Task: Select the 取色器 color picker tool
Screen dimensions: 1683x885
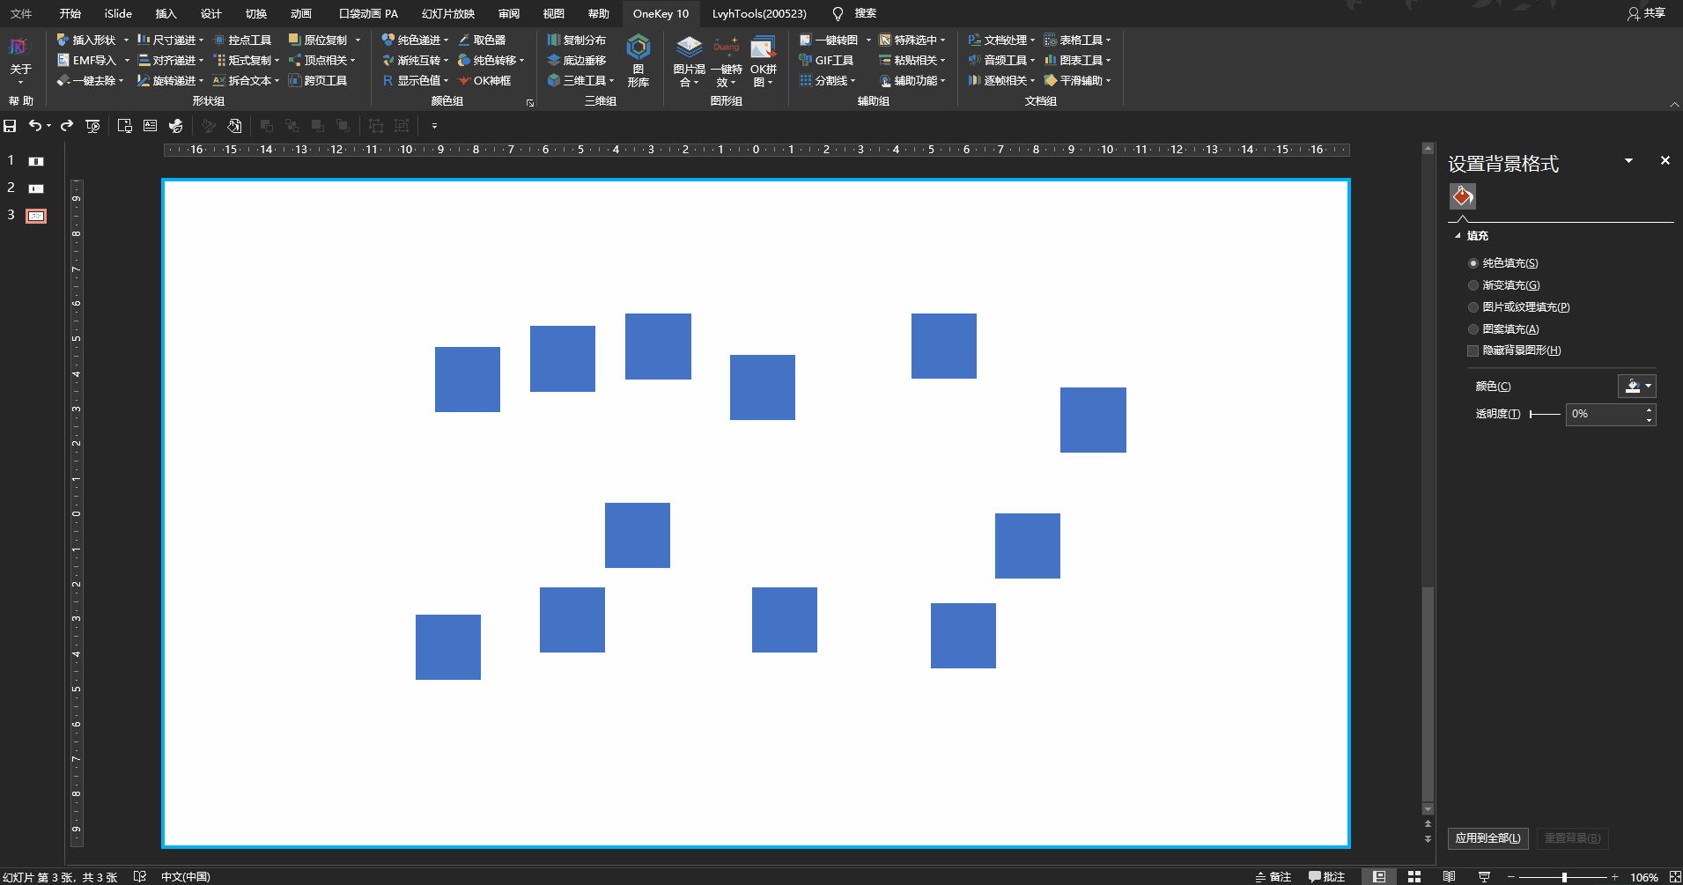Action: tap(482, 40)
